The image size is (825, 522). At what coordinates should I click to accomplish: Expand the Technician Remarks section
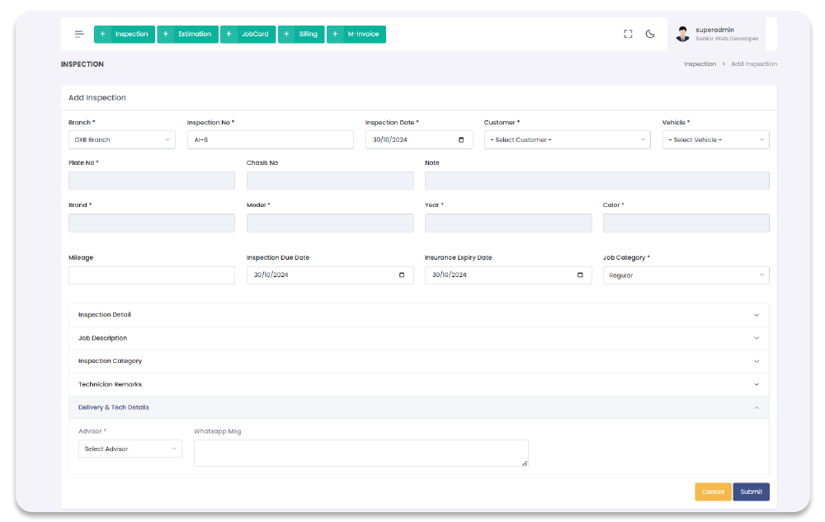pyautogui.click(x=418, y=384)
